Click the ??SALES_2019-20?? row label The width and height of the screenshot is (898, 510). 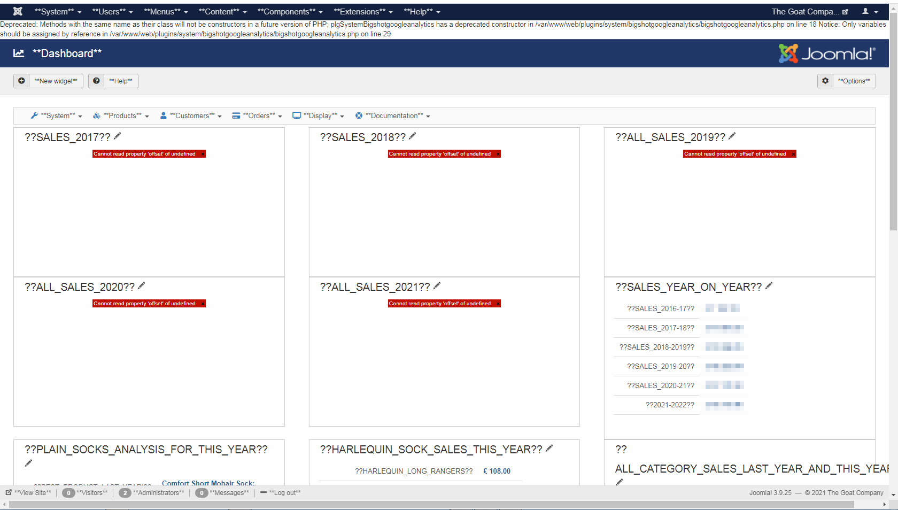coord(661,366)
